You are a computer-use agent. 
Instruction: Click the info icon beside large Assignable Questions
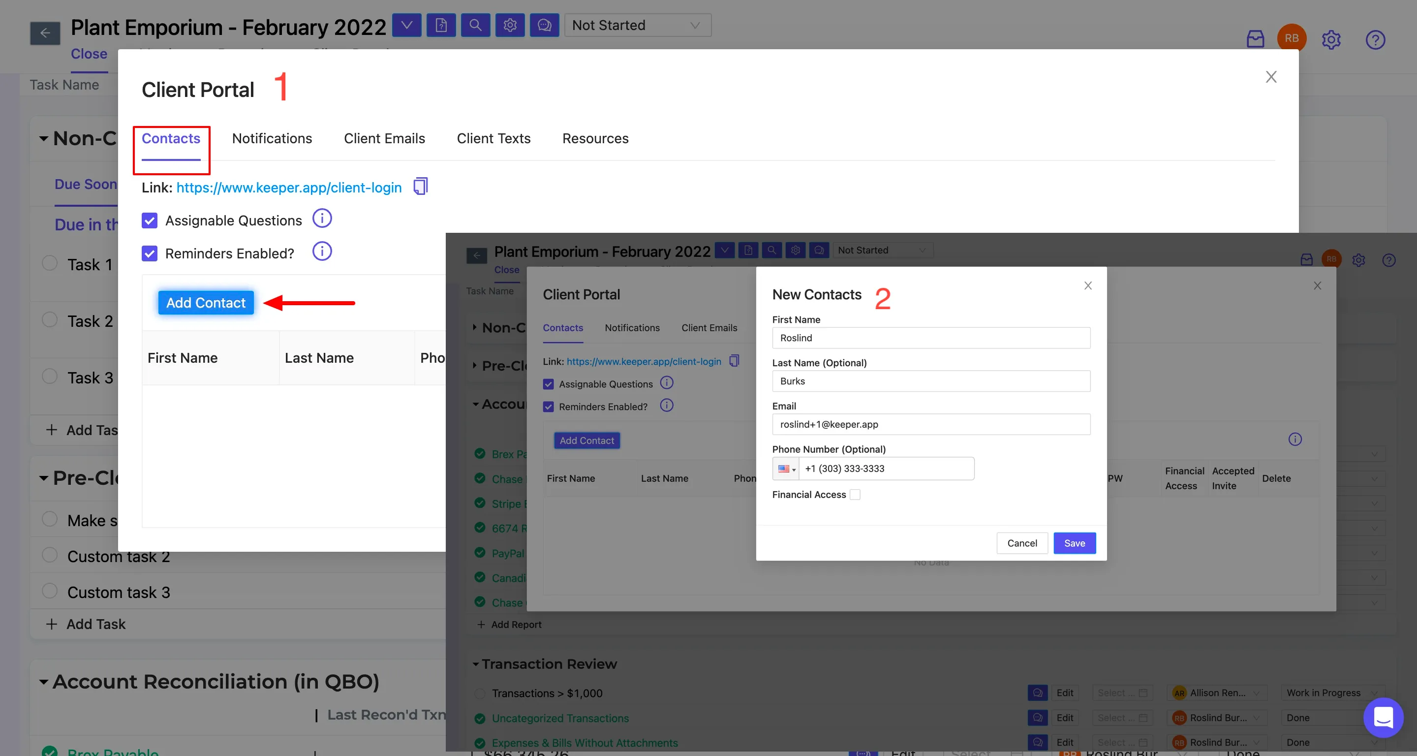322,219
